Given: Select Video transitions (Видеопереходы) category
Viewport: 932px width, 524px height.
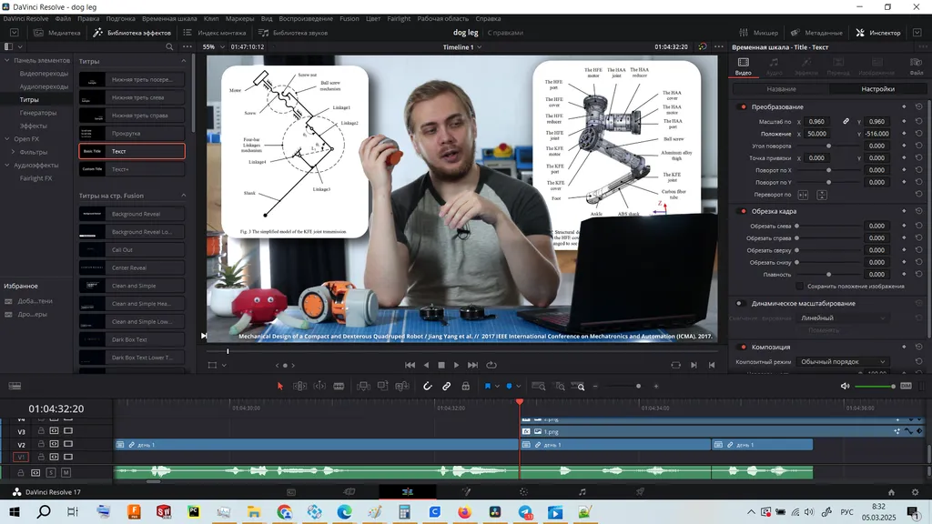Looking at the screenshot, I should point(44,74).
